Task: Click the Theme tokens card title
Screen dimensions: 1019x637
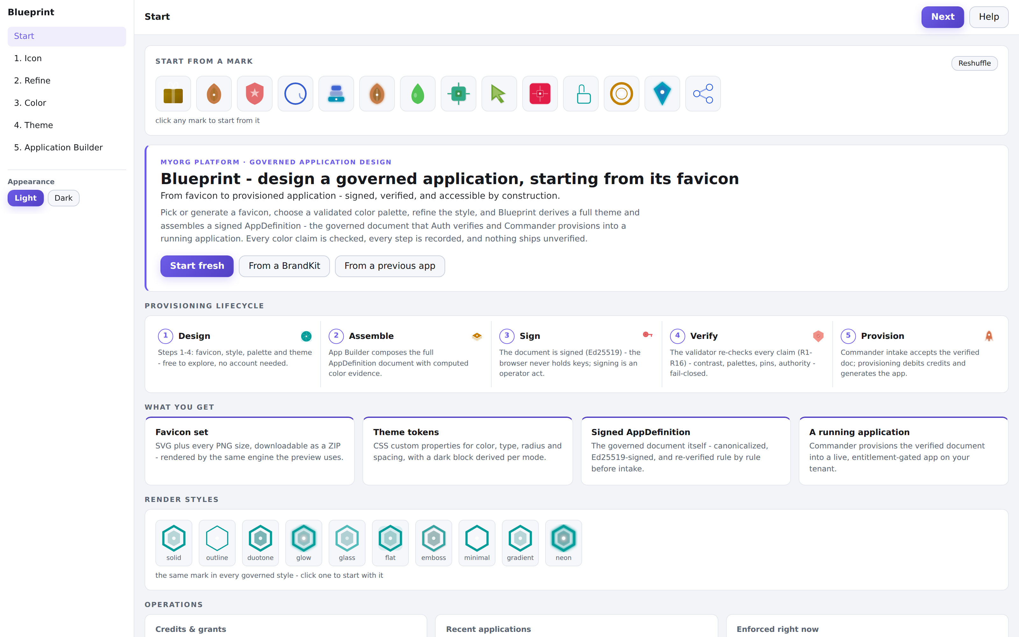Action: (x=406, y=432)
